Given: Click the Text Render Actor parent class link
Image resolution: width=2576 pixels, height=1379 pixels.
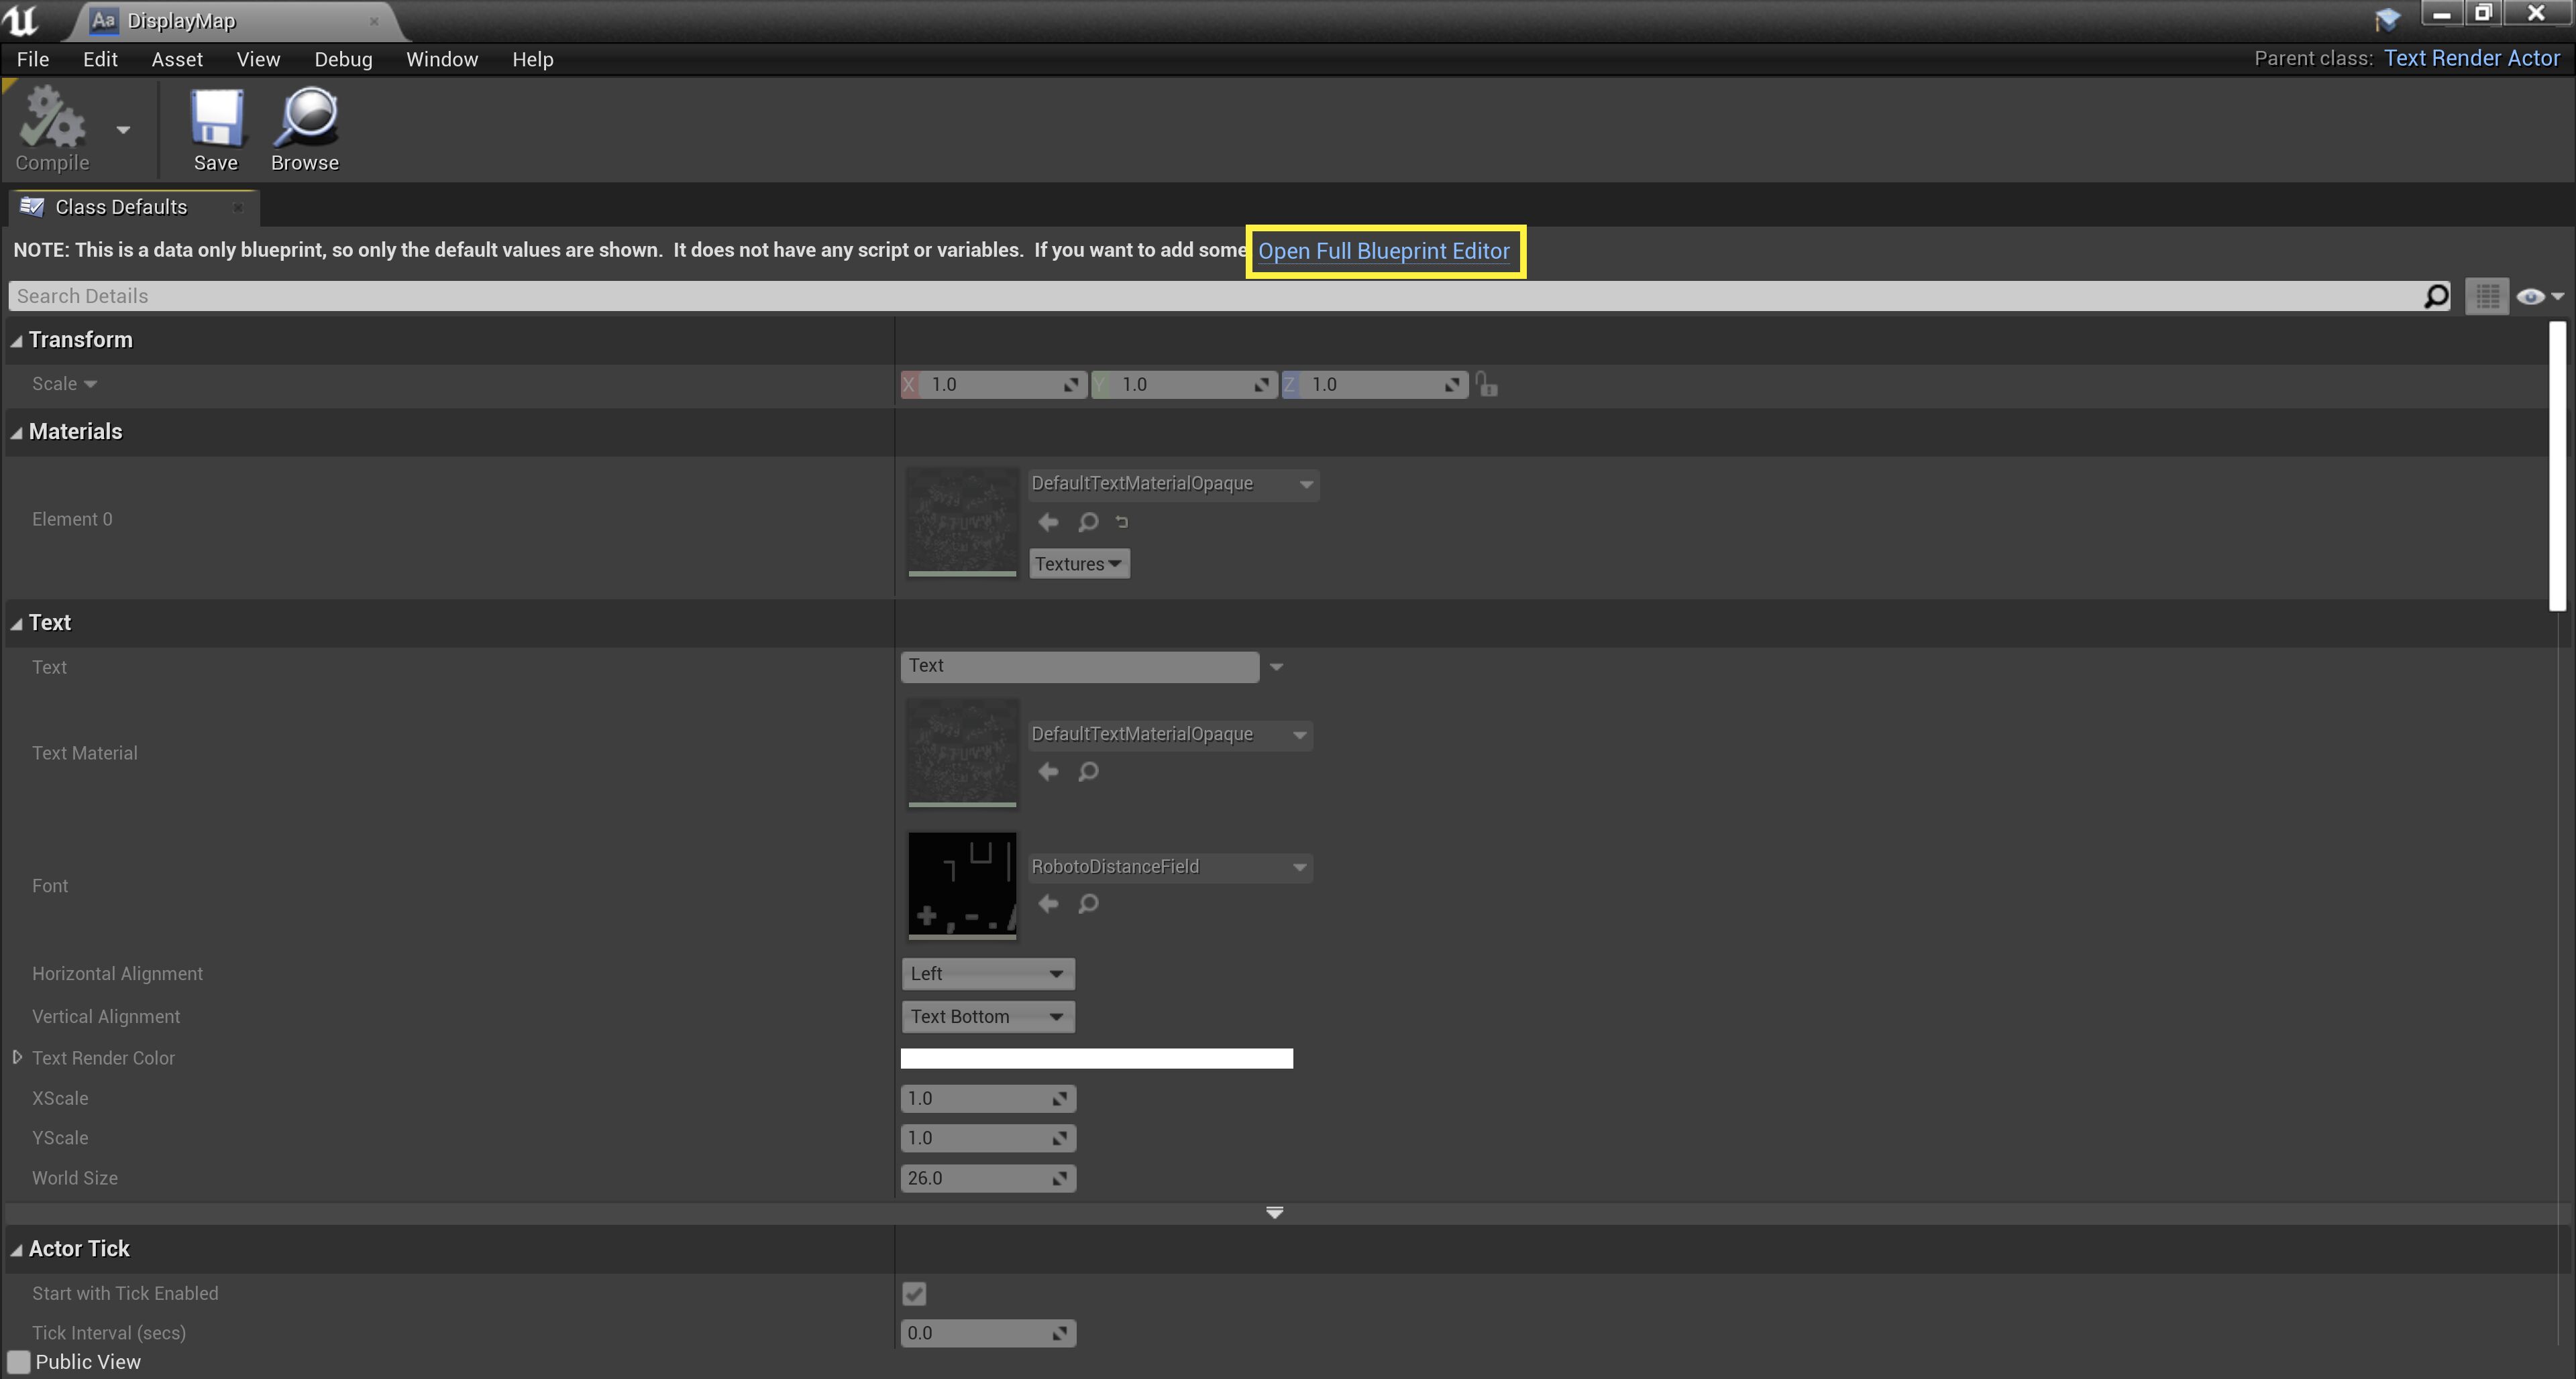Looking at the screenshot, I should click(x=2471, y=58).
